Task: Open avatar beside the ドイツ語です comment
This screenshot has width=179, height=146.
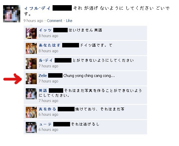Action: pos(31,48)
